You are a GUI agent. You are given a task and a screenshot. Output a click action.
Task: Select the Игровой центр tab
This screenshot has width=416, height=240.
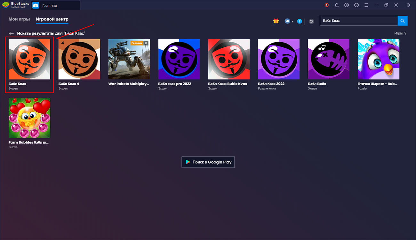pyautogui.click(x=52, y=19)
